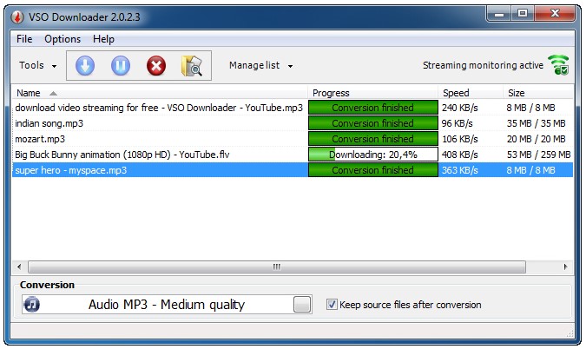This screenshot has width=586, height=349.
Task: Close the VSO Downloader window
Action: pyautogui.click(x=555, y=14)
